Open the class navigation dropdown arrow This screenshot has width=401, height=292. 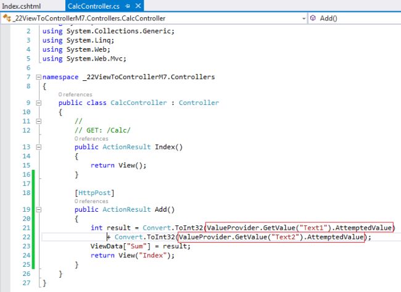click(304, 19)
